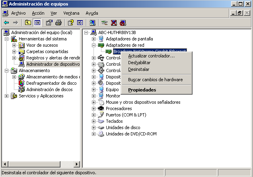253x177 pixels.
Task: Expand Servicios y Aplicaciones node
Action: 6,96
